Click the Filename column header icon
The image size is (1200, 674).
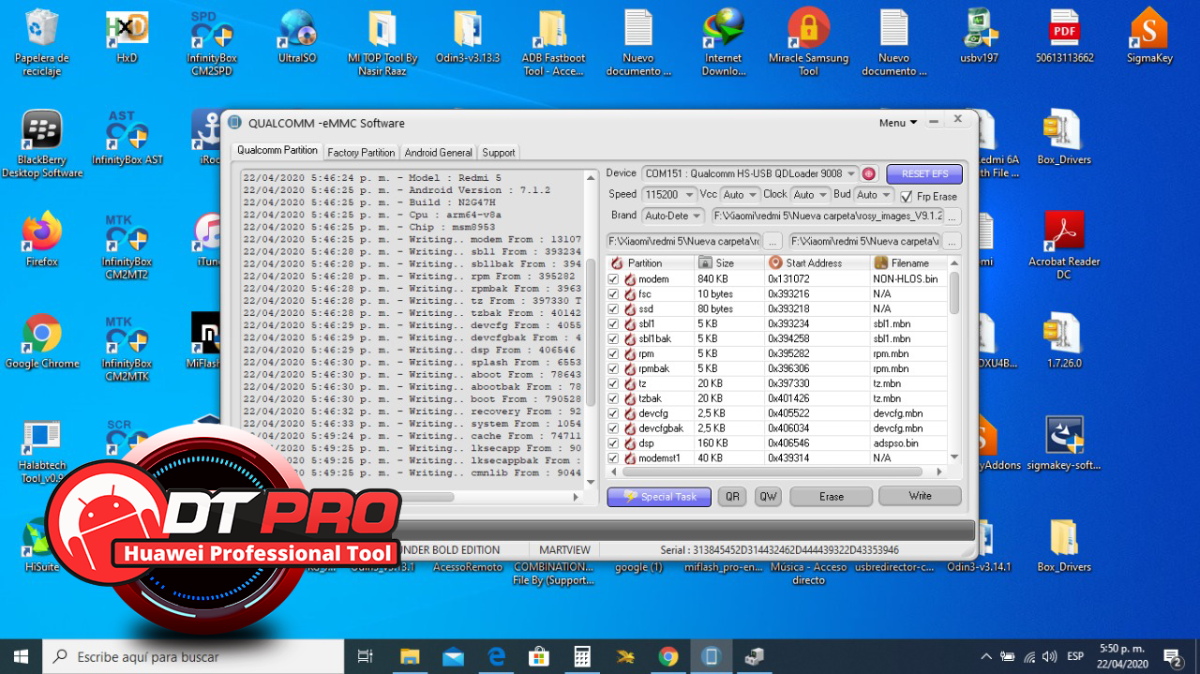click(880, 263)
